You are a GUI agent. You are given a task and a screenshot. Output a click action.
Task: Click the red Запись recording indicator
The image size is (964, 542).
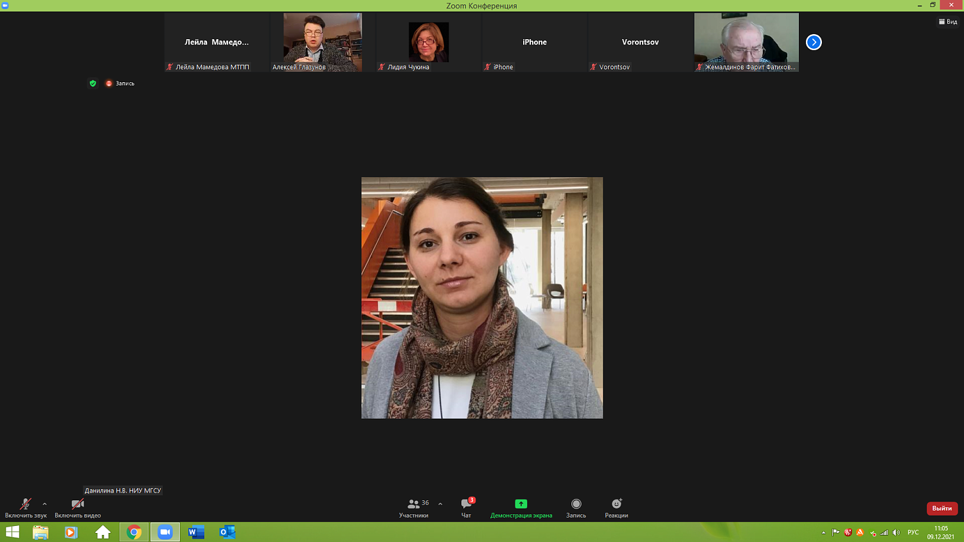click(x=120, y=83)
